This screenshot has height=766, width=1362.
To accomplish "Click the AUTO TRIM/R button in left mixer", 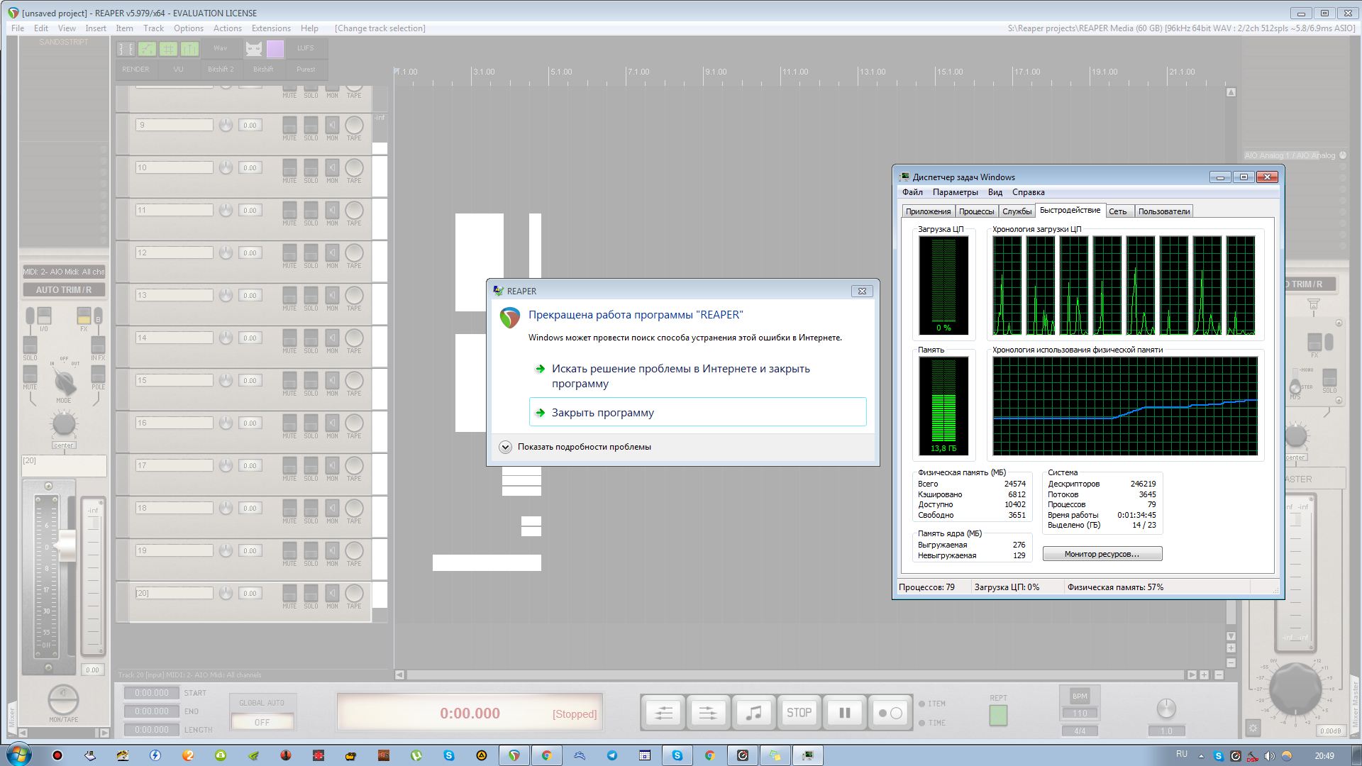I will click(64, 290).
